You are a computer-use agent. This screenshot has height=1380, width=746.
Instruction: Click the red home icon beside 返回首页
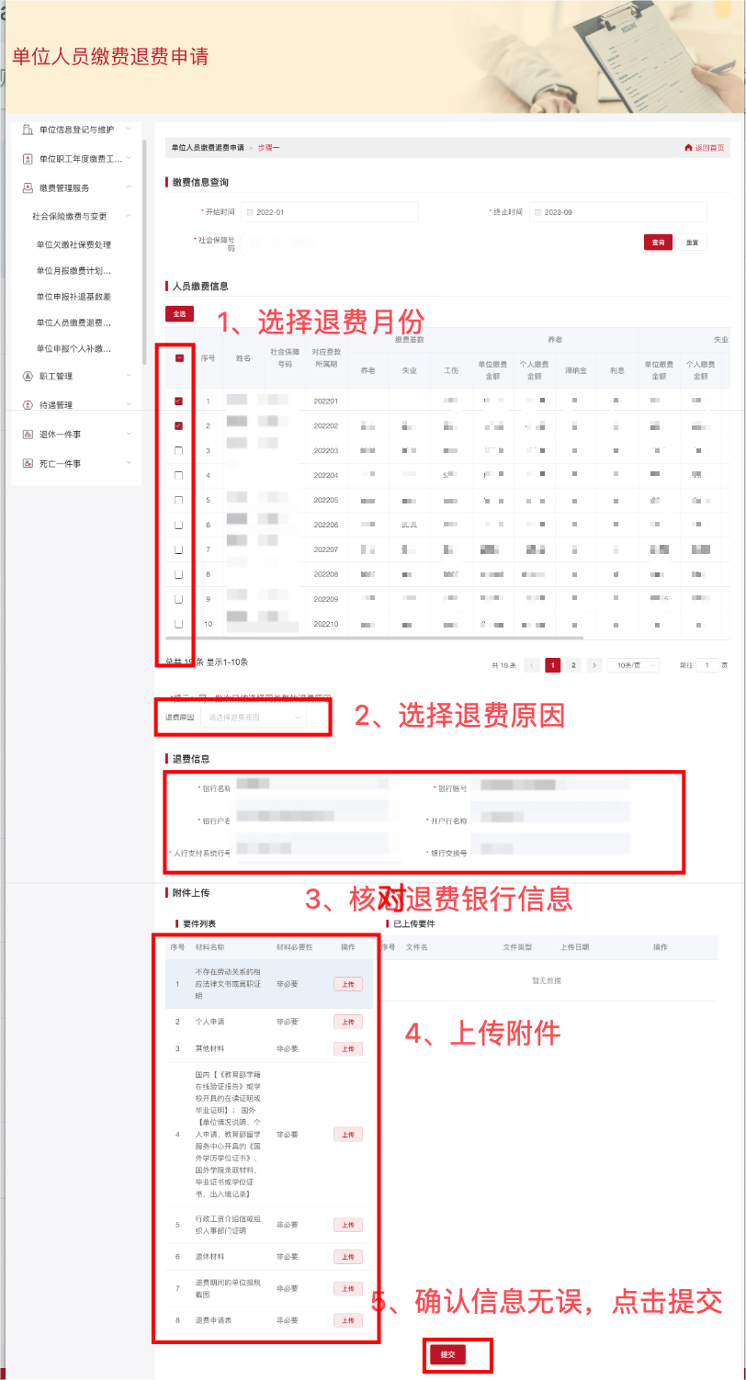coord(688,148)
